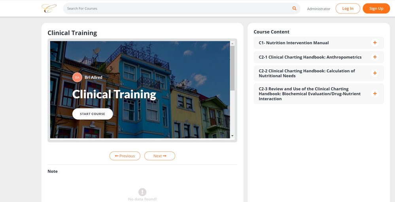Open the Administrator link
This screenshot has width=395, height=202.
coord(318,9)
